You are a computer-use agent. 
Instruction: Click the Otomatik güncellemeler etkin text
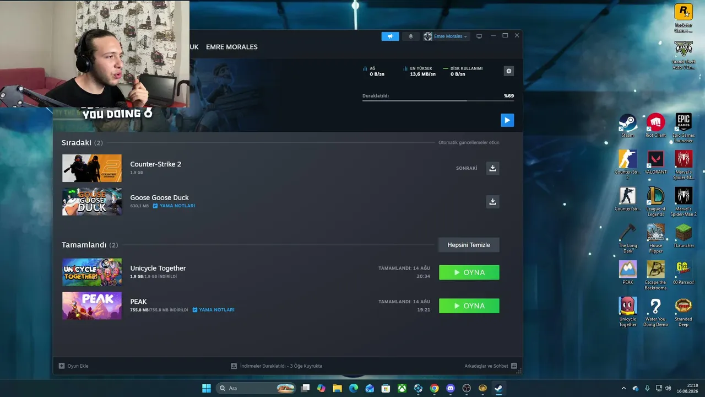point(469,142)
